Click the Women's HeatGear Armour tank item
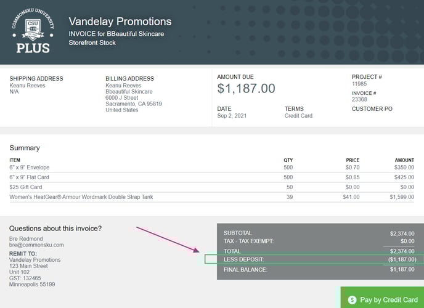 pyautogui.click(x=81, y=197)
